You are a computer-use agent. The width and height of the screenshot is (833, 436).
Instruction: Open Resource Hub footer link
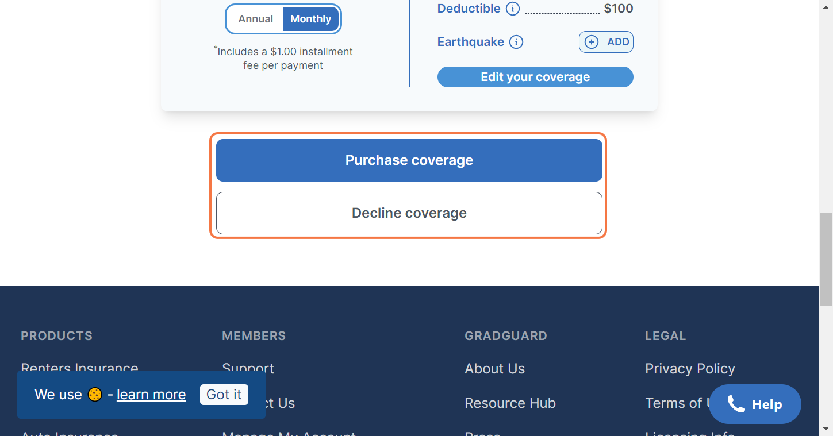[510, 403]
